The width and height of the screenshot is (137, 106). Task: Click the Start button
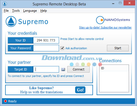118,48
